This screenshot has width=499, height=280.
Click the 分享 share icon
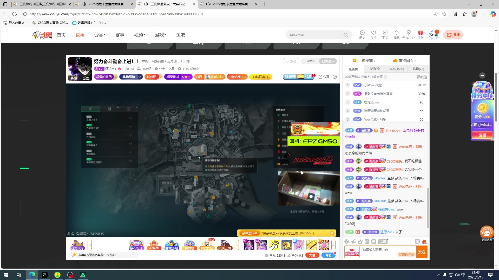[x=324, y=77]
